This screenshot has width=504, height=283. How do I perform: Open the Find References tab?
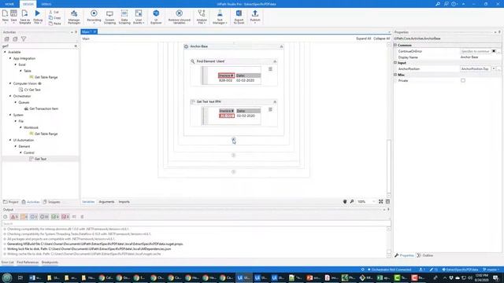[x=28, y=262]
